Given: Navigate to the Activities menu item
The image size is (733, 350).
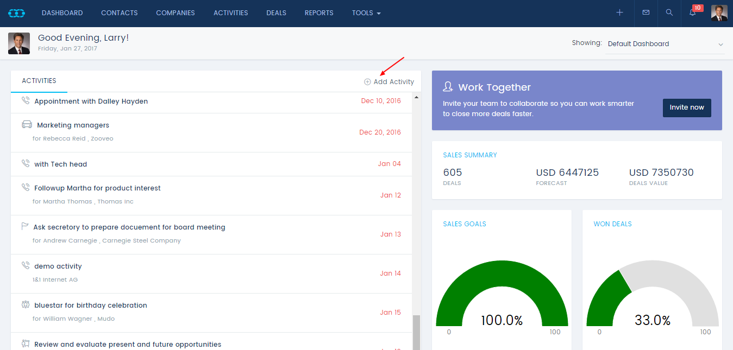Looking at the screenshot, I should coord(231,13).
